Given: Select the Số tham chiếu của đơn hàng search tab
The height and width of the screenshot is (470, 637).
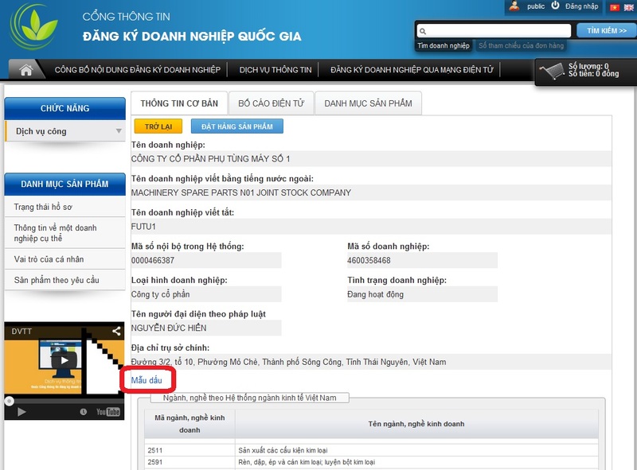Looking at the screenshot, I should click(x=521, y=45).
